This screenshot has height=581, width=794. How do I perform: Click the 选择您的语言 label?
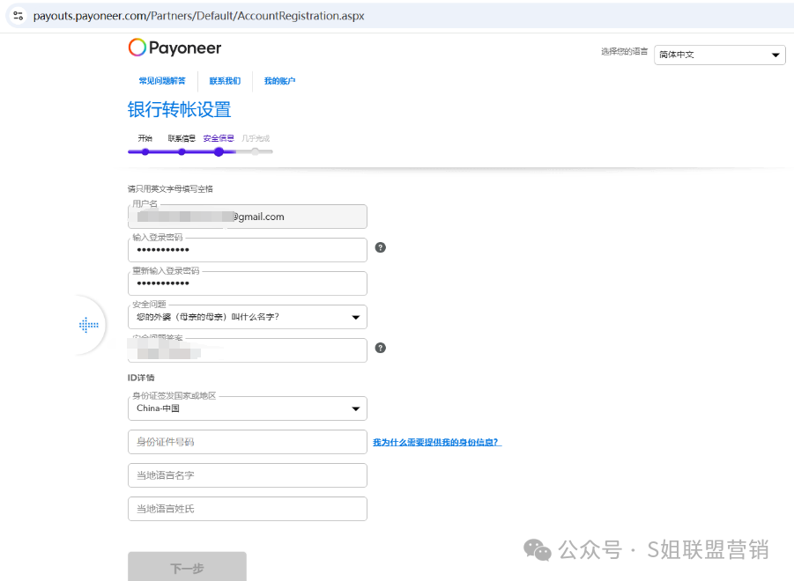[625, 52]
